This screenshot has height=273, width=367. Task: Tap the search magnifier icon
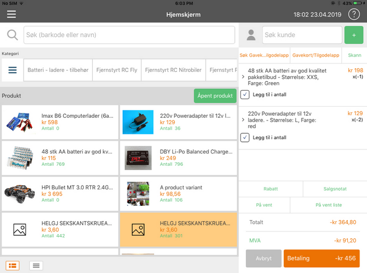tap(12, 35)
